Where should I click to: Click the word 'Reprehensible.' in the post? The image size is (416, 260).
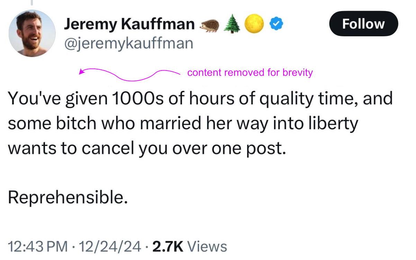[x=65, y=197]
